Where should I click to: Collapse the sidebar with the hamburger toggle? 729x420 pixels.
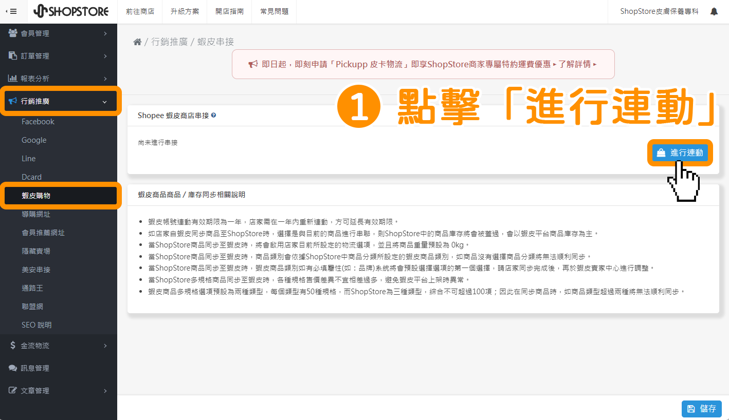tap(11, 11)
